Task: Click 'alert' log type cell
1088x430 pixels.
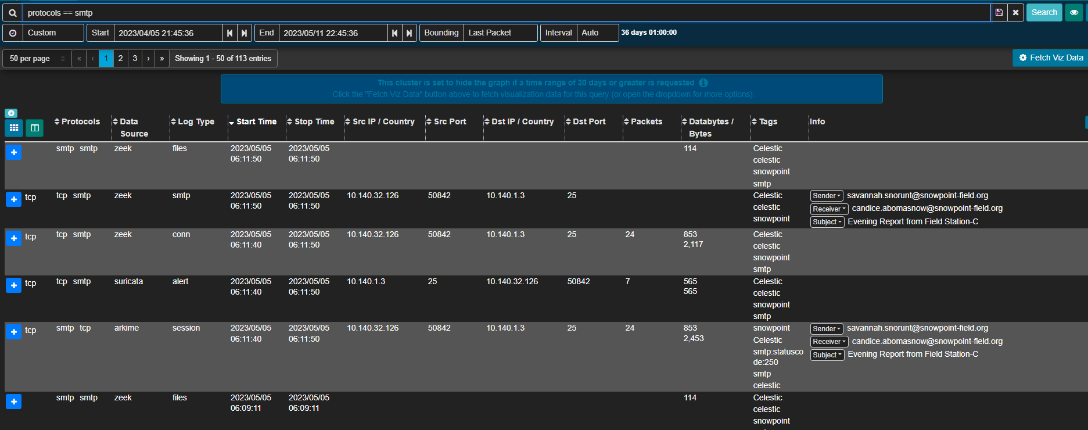Action: coord(180,281)
